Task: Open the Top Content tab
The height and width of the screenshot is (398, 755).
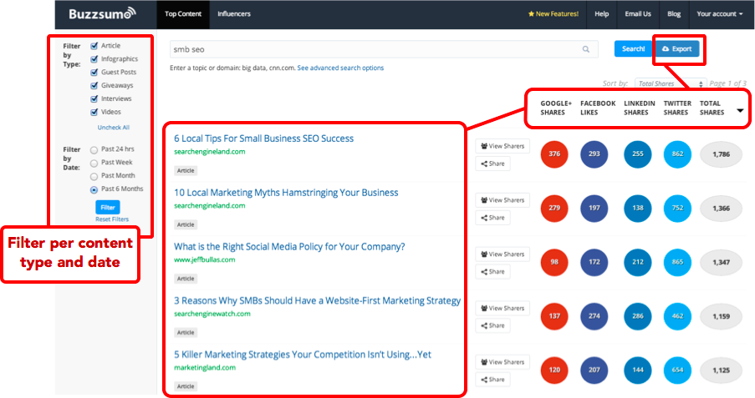Action: coord(182,14)
